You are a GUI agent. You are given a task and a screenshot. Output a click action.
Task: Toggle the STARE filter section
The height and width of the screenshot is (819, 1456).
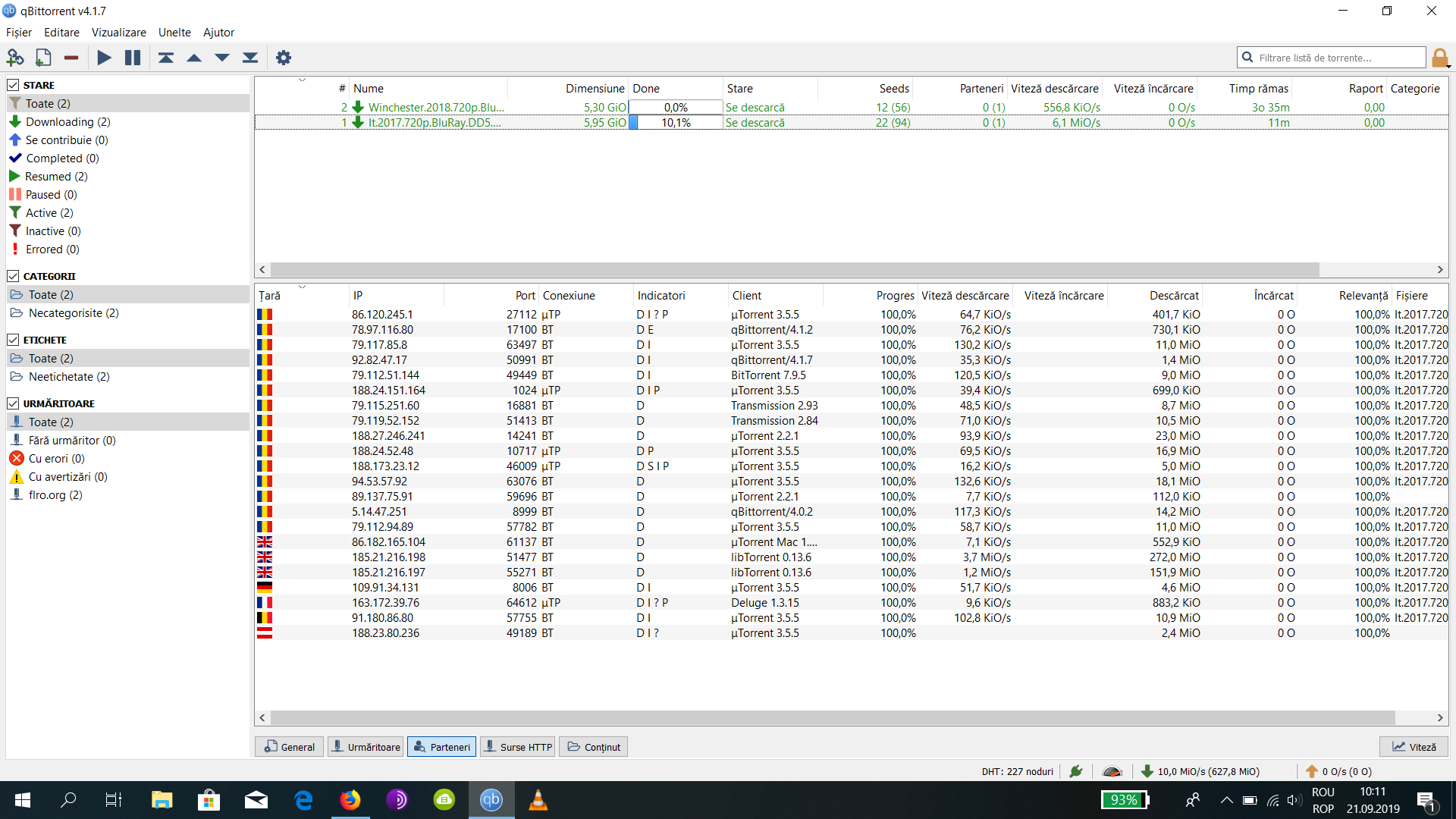coord(13,85)
